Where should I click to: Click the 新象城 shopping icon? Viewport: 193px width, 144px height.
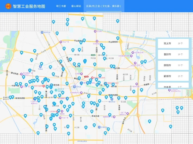[62, 111]
